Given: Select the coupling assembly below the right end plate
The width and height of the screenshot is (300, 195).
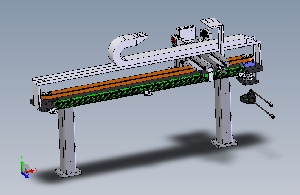Looking at the screenshot, I should [248, 78].
